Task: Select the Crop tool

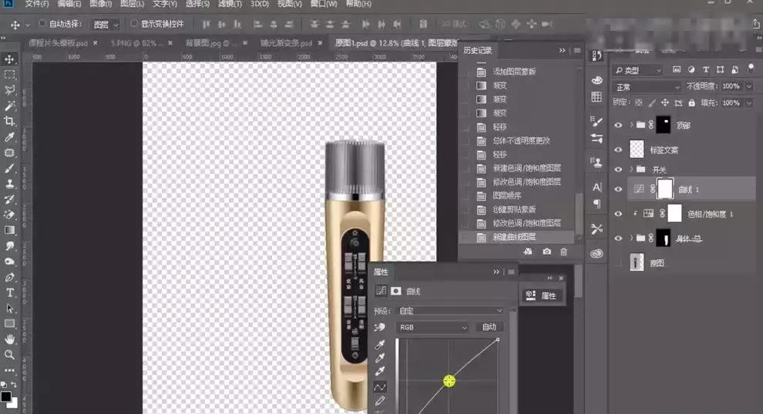Action: tap(9, 122)
